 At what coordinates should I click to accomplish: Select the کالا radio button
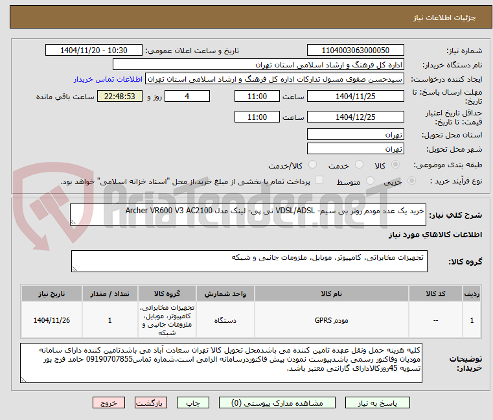396,165
